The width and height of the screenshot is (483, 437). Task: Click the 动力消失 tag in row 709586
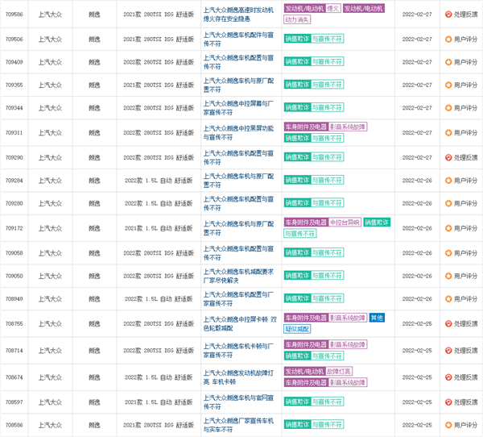coord(297,19)
